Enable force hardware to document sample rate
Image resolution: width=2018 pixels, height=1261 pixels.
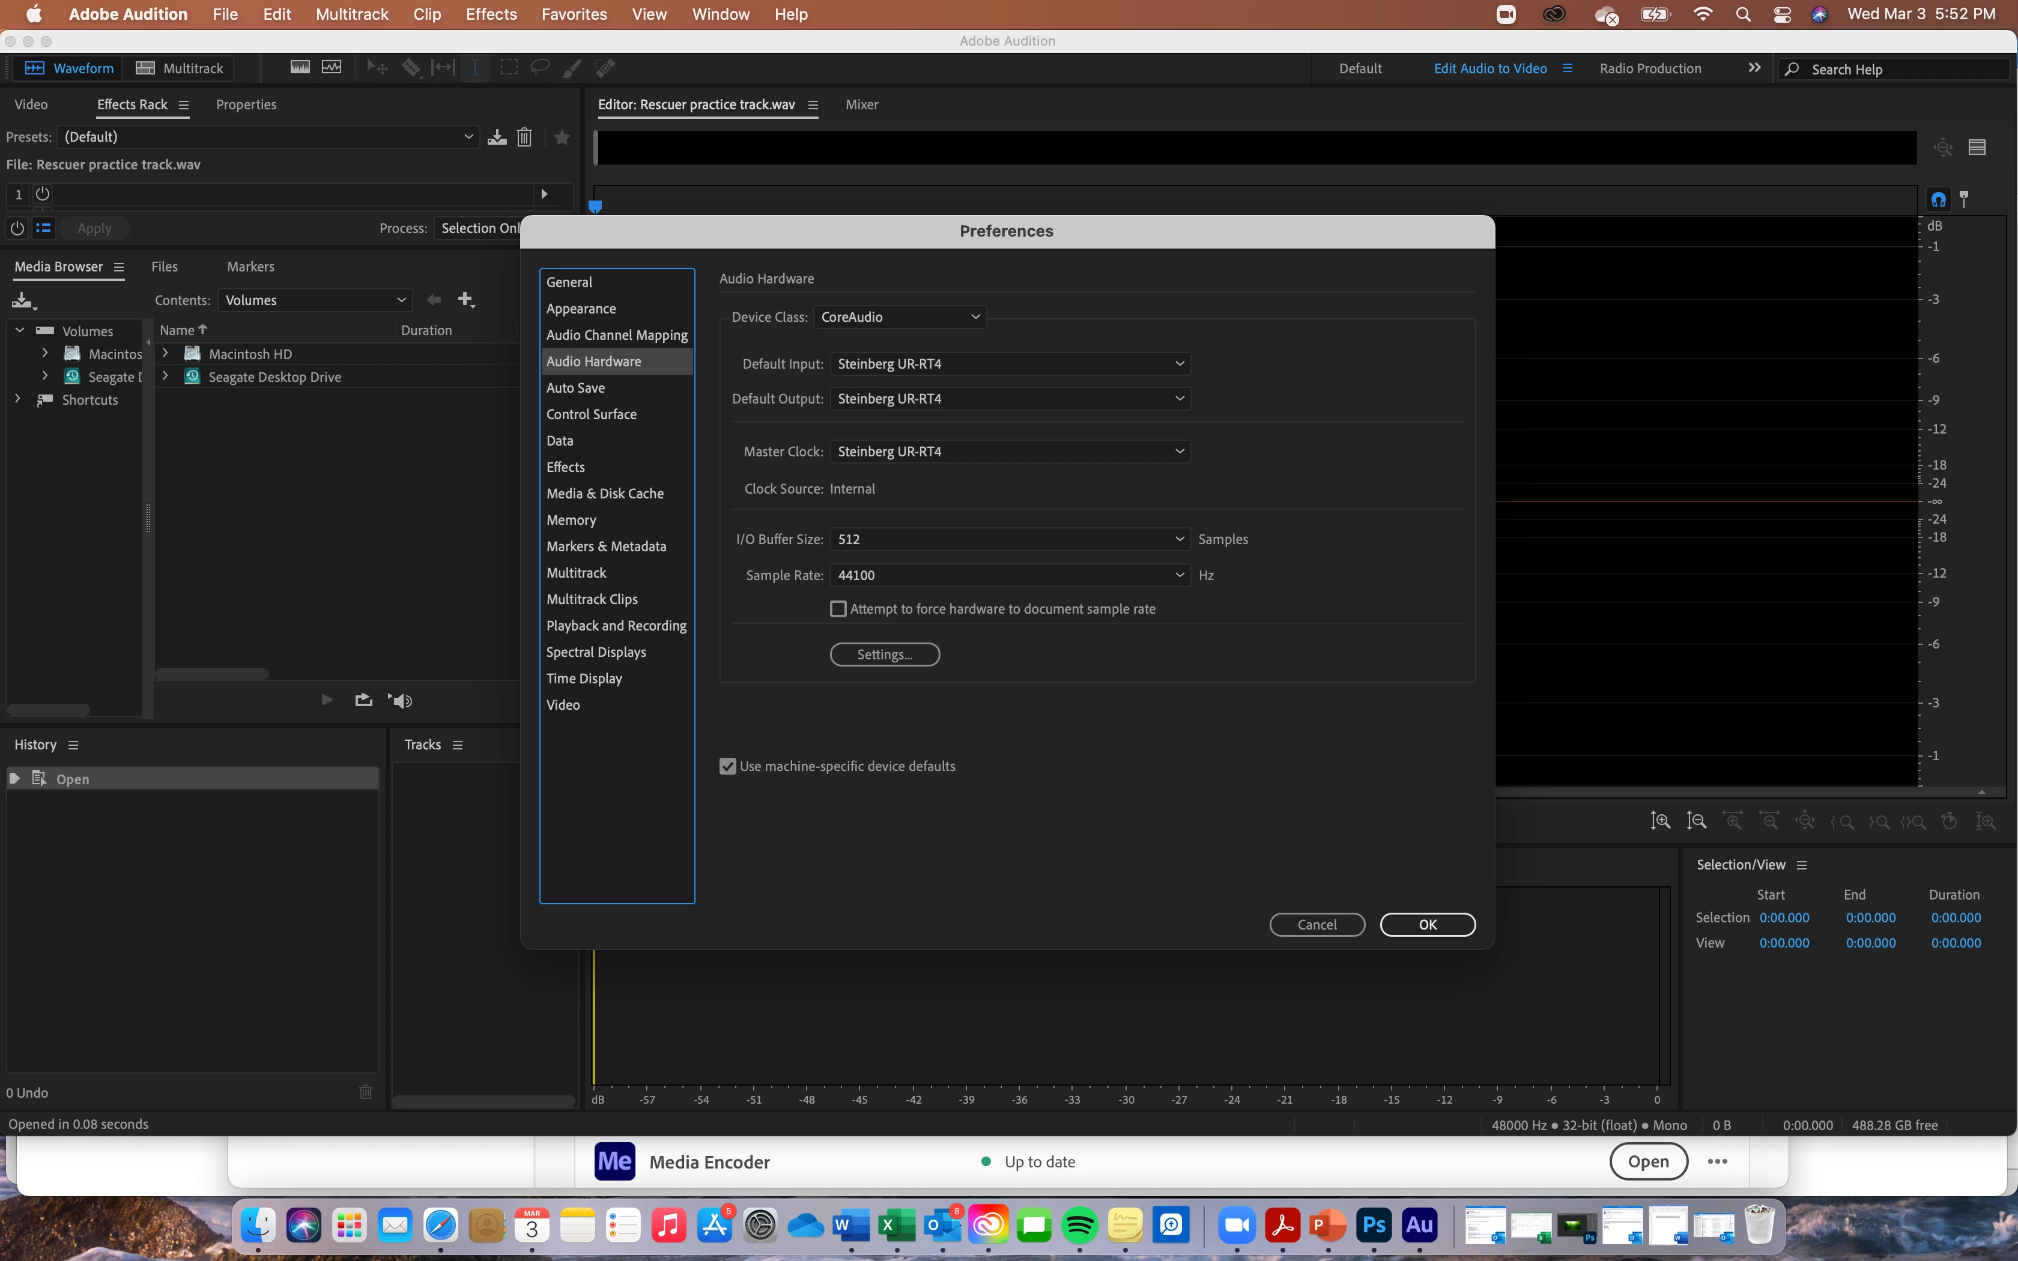pyautogui.click(x=838, y=609)
